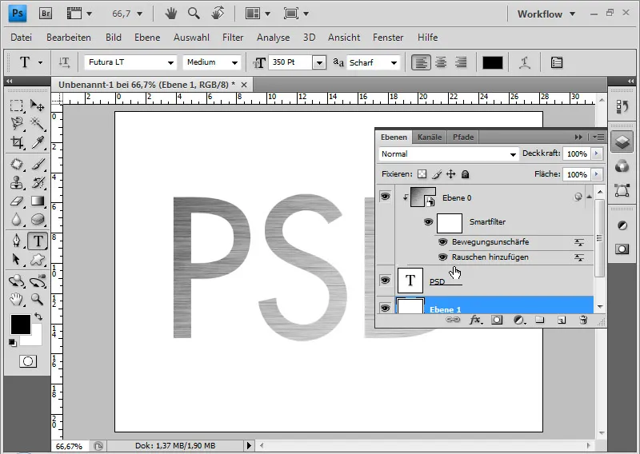640x454 pixels.
Task: Select the Horizontal Type tool in toolbox
Action: coord(38,241)
